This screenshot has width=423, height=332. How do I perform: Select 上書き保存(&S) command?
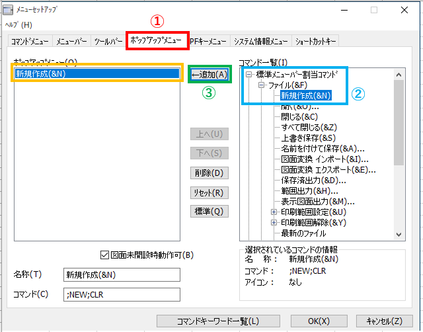click(309, 138)
